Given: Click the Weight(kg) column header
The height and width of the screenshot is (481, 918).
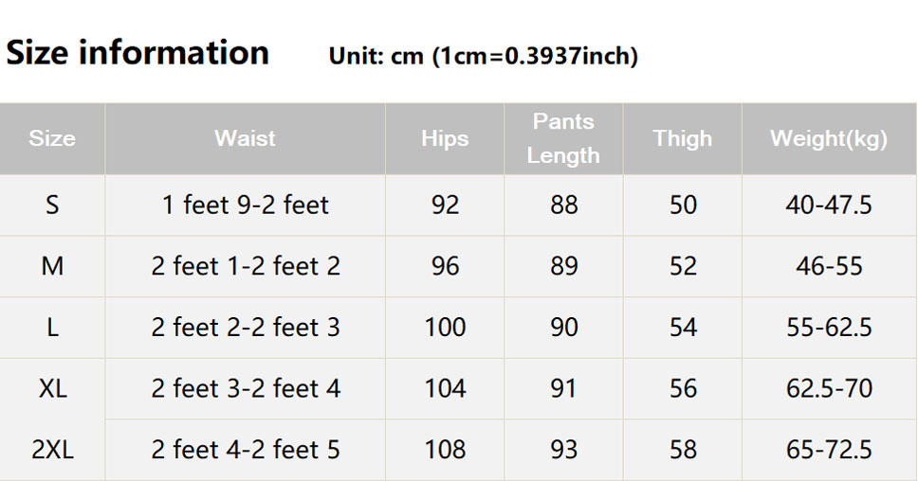Looking at the screenshot, I should (x=829, y=139).
